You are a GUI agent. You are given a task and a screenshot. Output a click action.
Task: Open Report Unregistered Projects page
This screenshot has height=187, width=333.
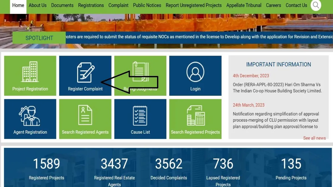pyautogui.click(x=194, y=5)
